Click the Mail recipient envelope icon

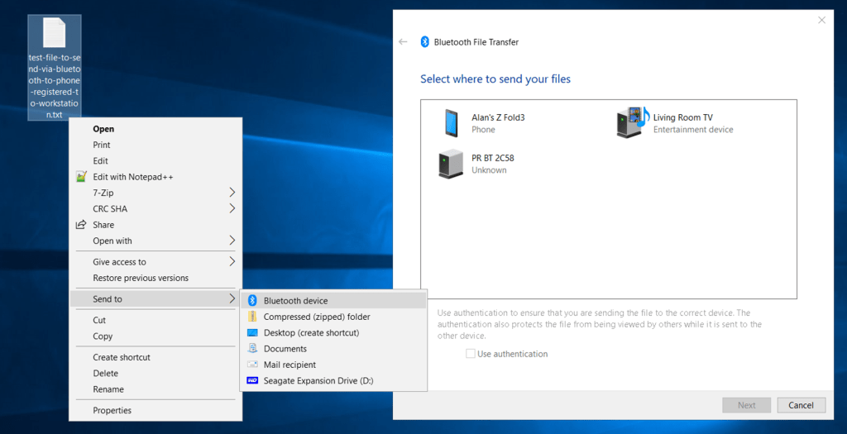[254, 365]
